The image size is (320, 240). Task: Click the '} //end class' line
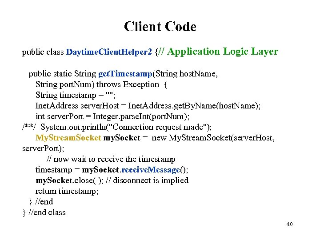pyautogui.click(x=44, y=212)
